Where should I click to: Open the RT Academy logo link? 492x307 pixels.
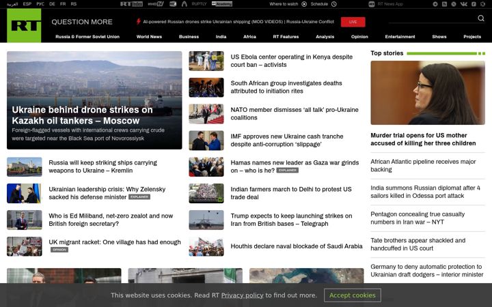(x=222, y=4)
